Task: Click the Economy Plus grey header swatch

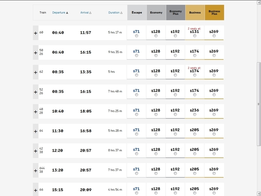Action: [x=176, y=12]
